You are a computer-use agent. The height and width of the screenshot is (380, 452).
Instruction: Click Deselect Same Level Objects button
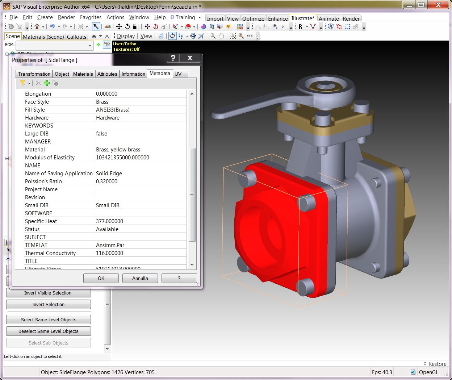(48, 331)
